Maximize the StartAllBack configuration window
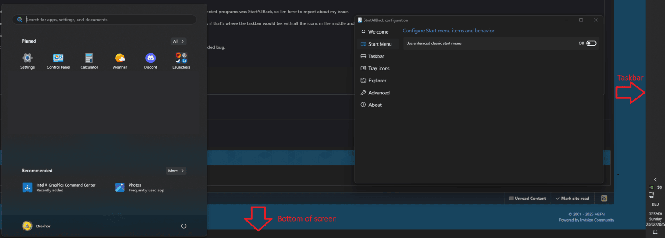Screen dimensions: 665x238 pyautogui.click(x=581, y=20)
